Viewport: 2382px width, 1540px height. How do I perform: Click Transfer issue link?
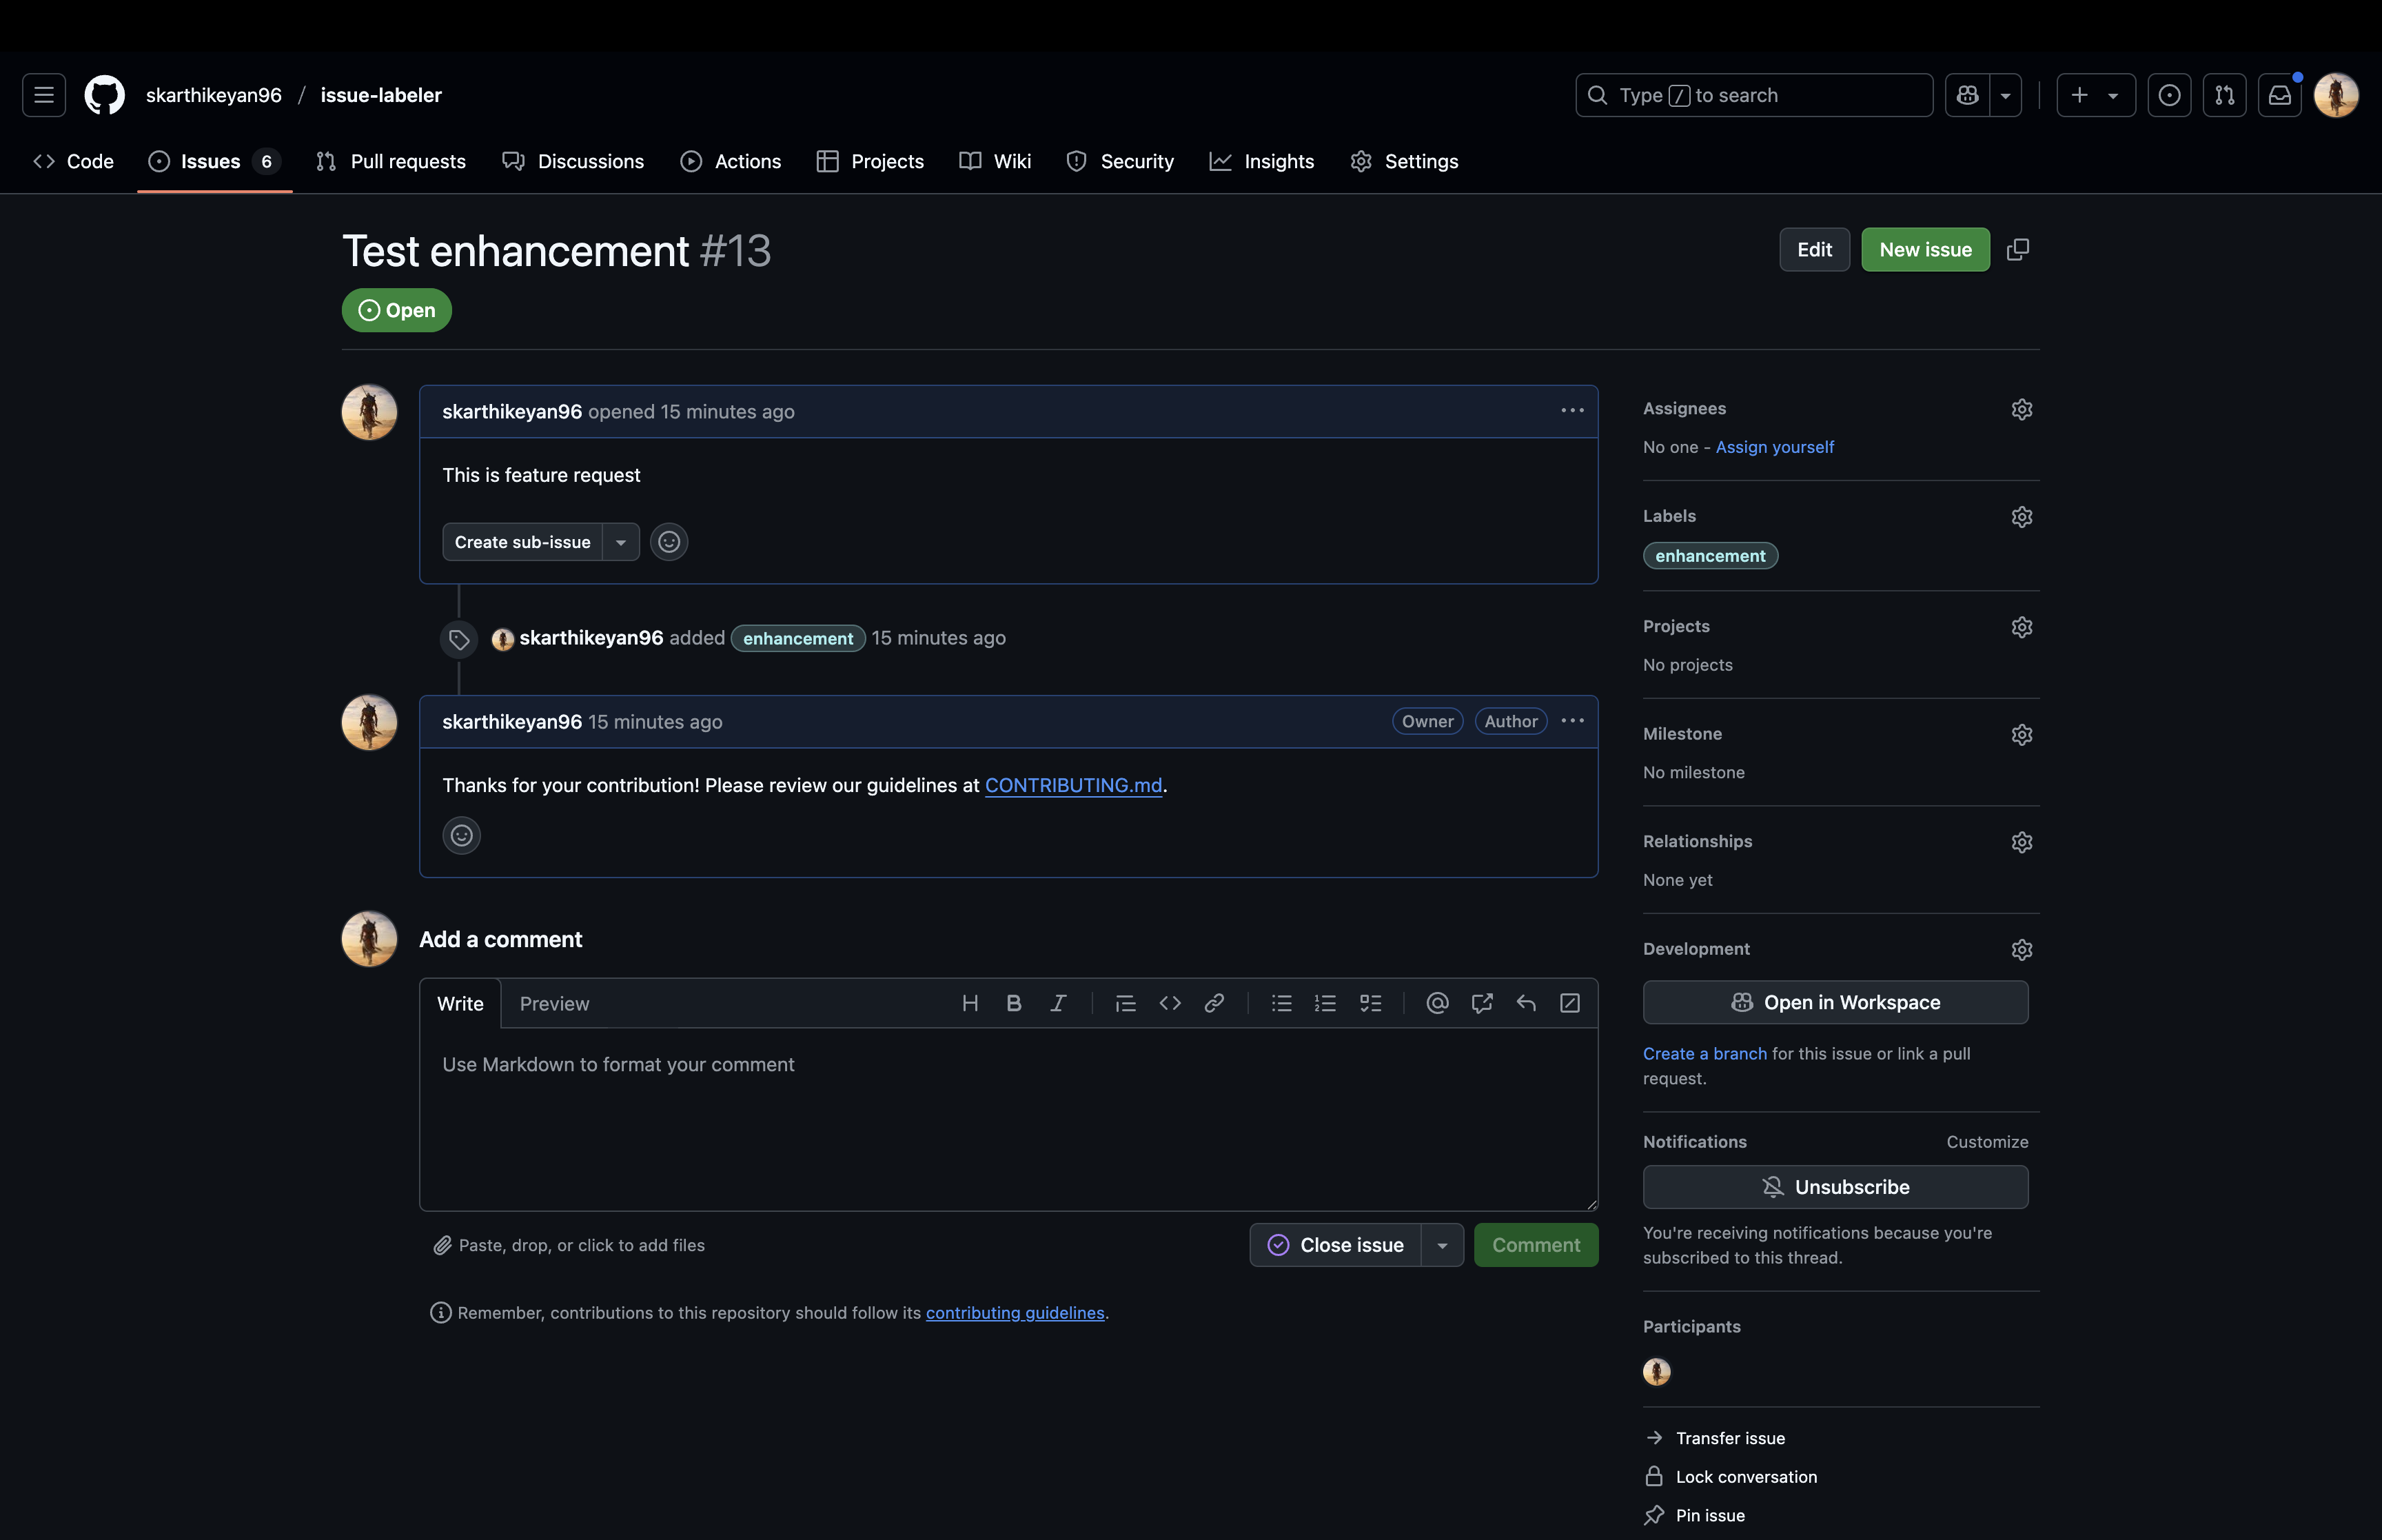click(1714, 1438)
